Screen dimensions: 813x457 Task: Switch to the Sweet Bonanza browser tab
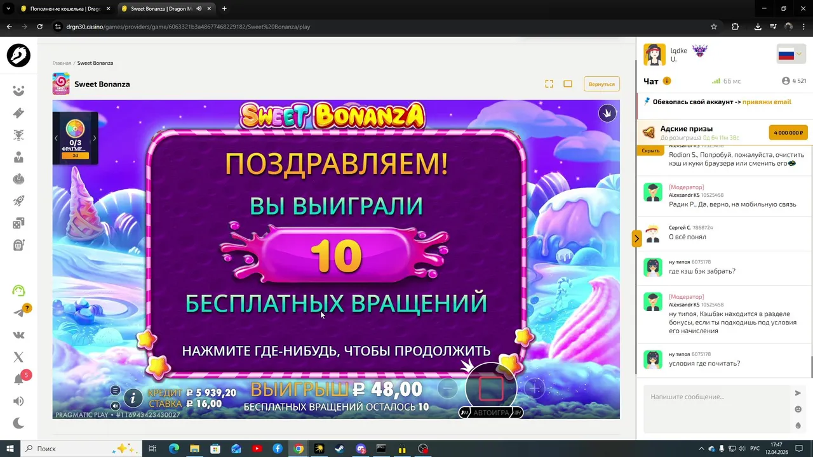click(166, 9)
